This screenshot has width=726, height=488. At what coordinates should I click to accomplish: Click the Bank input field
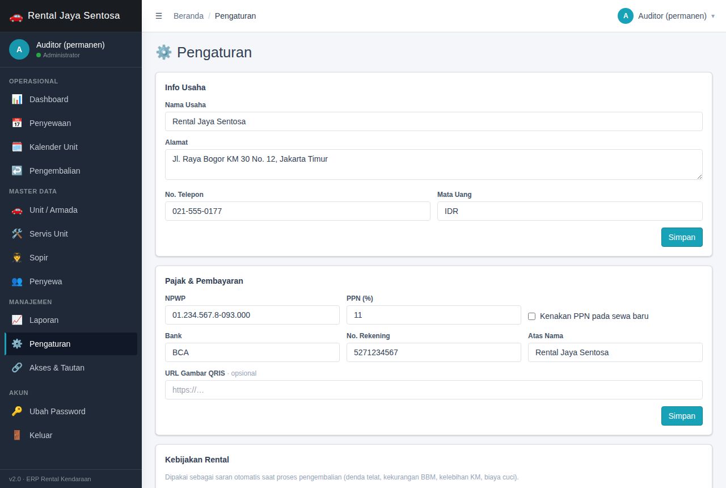[252, 352]
